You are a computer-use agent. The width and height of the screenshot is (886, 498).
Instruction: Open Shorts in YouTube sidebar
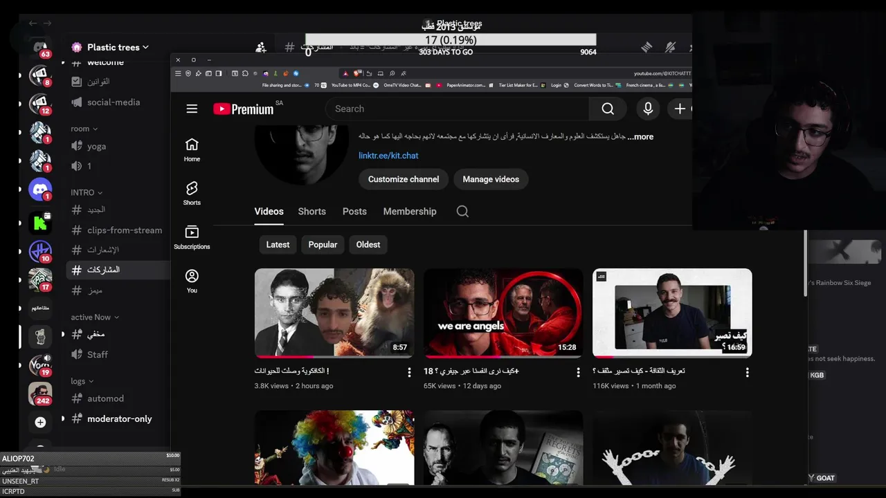point(192,194)
